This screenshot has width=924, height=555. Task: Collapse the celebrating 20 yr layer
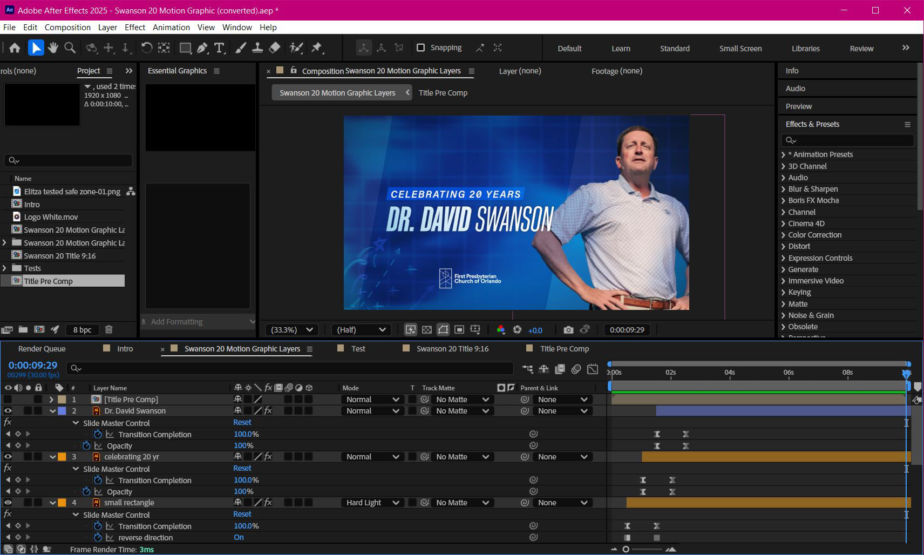click(x=52, y=457)
